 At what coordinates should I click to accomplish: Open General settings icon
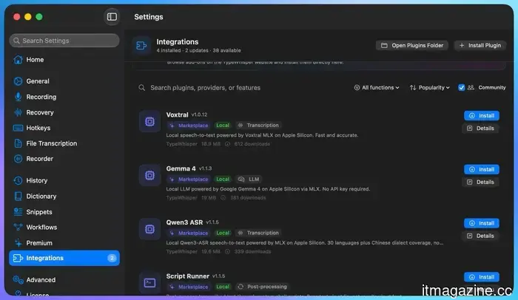click(18, 81)
